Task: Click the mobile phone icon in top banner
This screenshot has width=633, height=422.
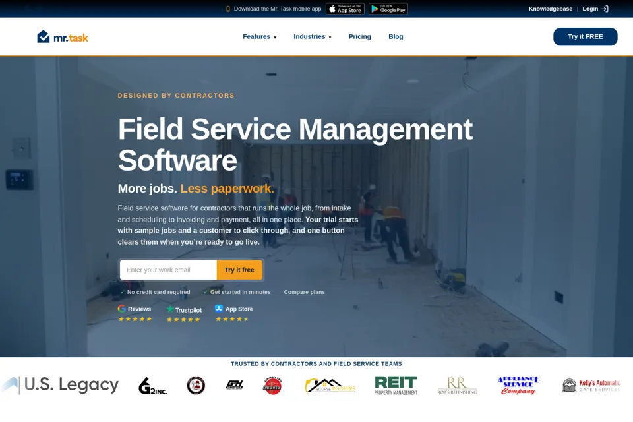Action: (227, 9)
